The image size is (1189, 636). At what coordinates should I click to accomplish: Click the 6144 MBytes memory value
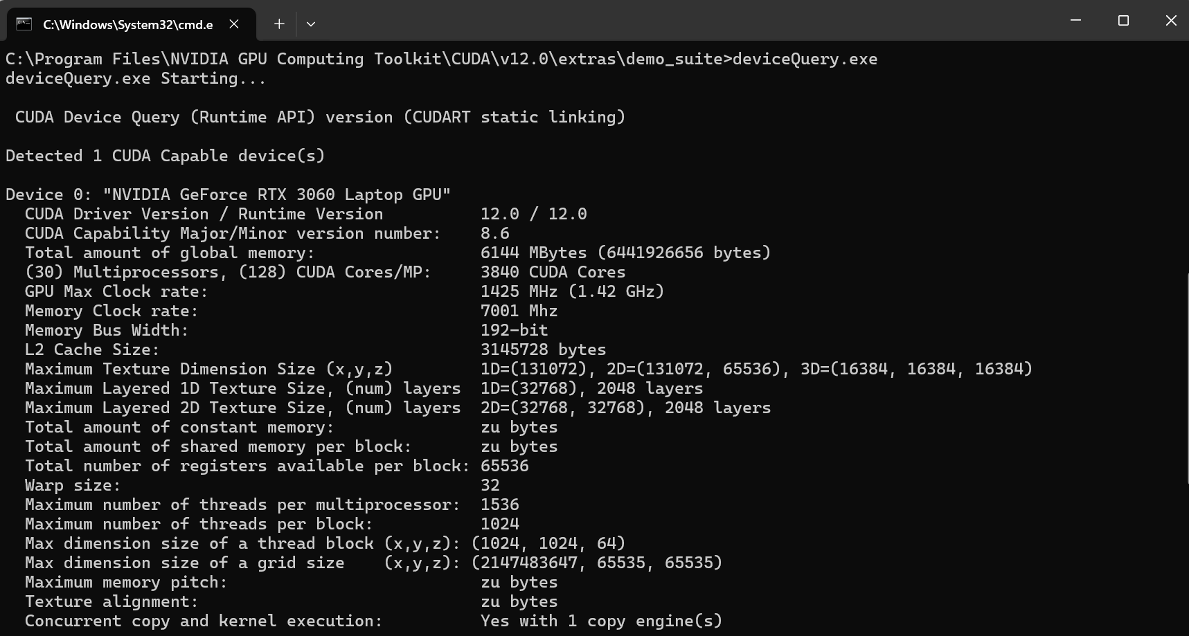pyautogui.click(x=533, y=253)
